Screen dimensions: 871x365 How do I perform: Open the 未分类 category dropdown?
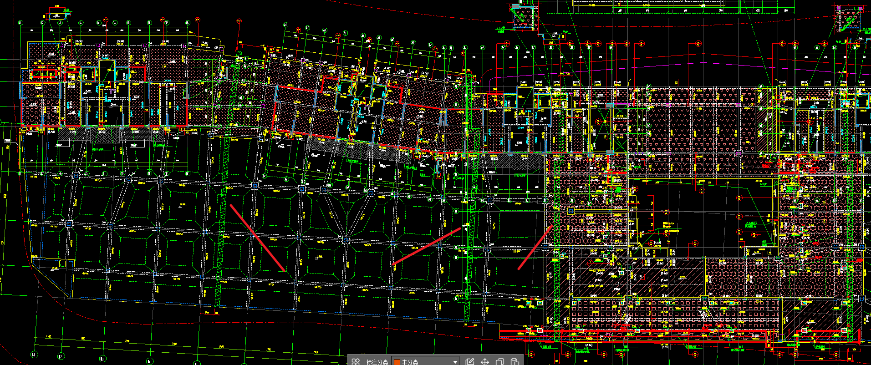click(426, 361)
